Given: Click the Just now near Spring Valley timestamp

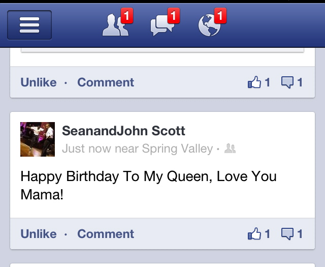Looking at the screenshot, I should tap(138, 149).
